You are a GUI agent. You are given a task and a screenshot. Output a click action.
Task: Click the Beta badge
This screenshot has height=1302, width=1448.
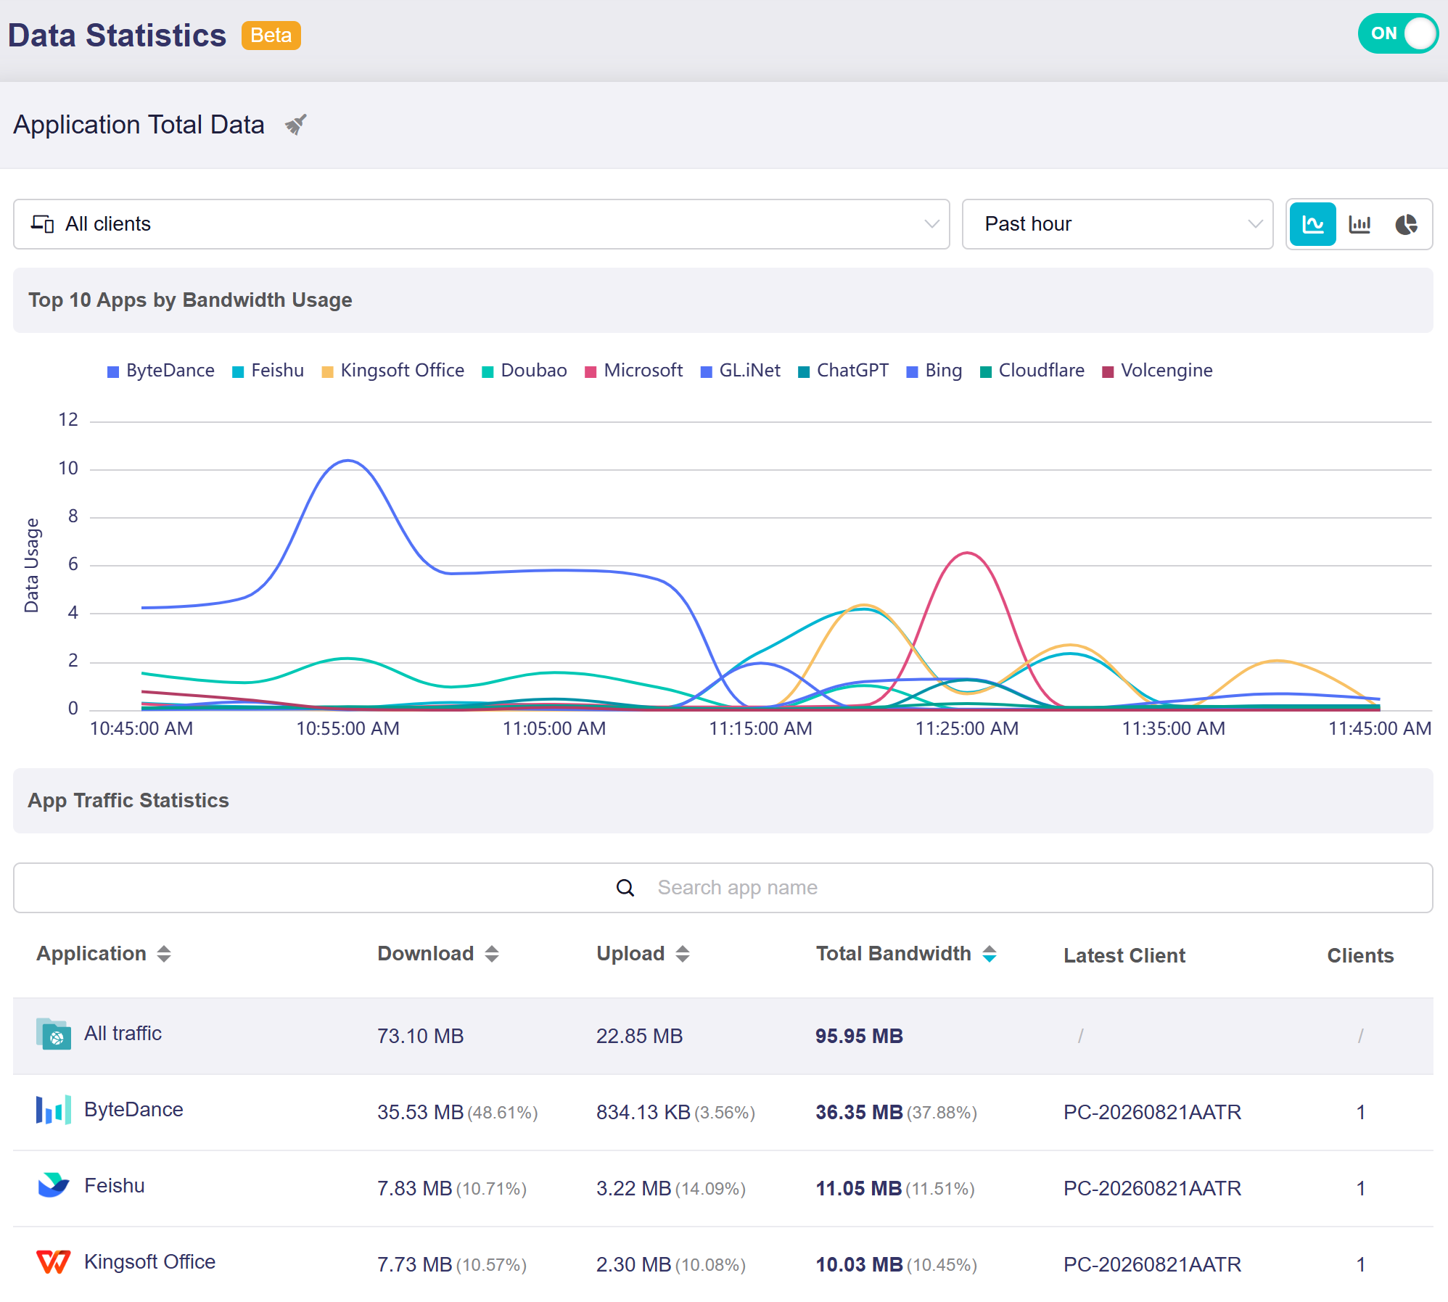pos(271,36)
